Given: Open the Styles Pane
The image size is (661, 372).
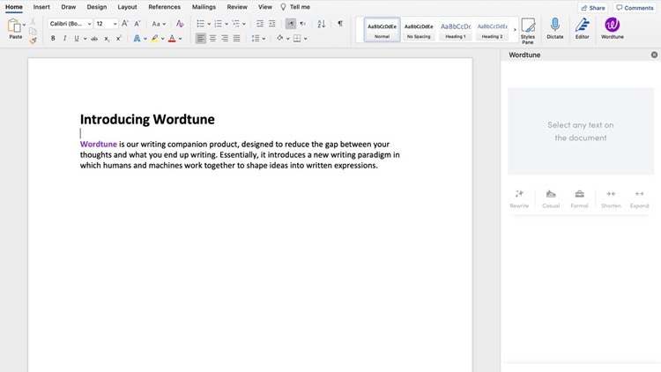Looking at the screenshot, I should pos(528,30).
